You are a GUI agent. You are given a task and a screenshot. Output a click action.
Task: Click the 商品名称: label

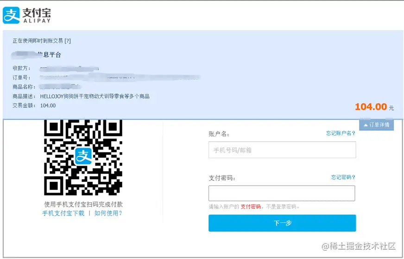[x=24, y=87]
